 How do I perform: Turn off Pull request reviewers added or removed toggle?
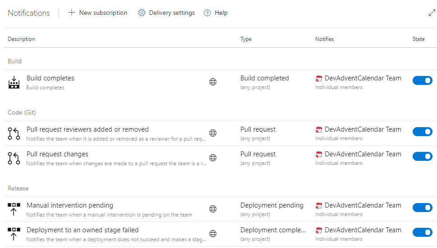(422, 132)
